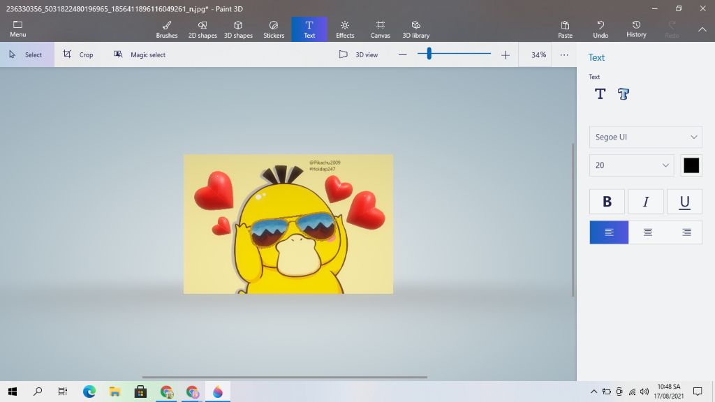
Task: Open the Windows Start menu
Action: coord(13,391)
